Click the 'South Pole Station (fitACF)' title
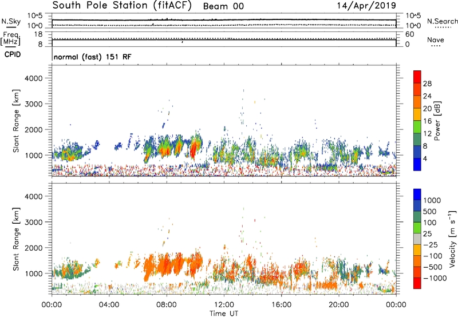Viewport: 458px width, 317px height. tap(122, 6)
